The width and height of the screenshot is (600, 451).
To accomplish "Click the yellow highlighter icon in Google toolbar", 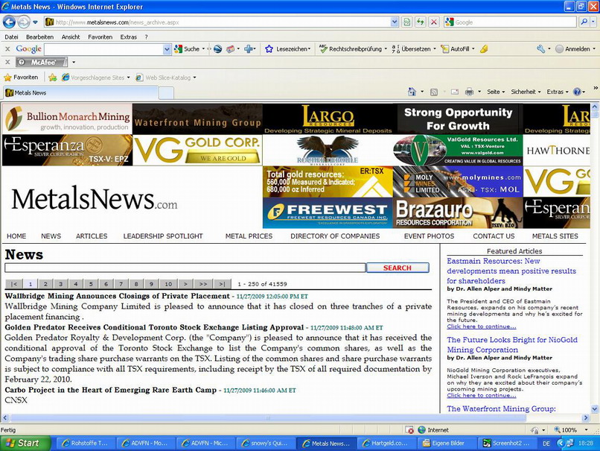I will tap(484, 49).
